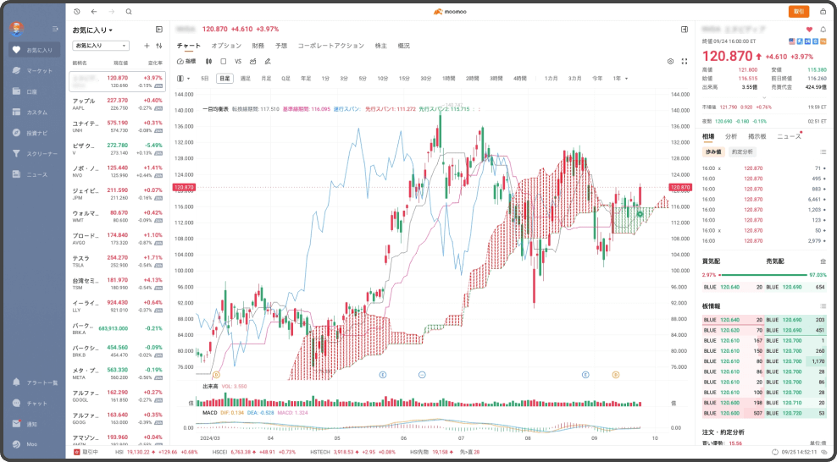Switch to 約定分析 view
This screenshot has height=462, width=837.
pyautogui.click(x=742, y=151)
